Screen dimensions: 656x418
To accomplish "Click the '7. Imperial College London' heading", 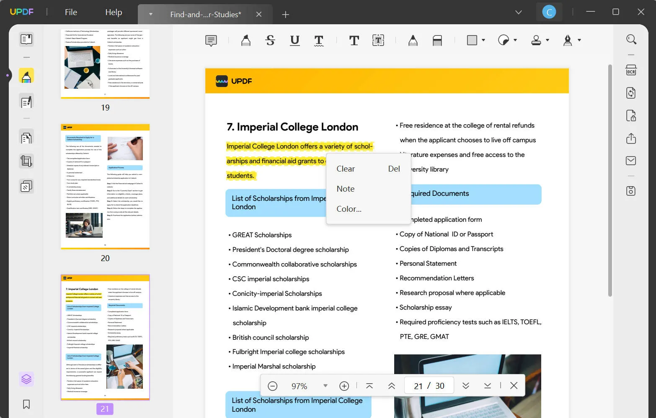I will point(292,127).
